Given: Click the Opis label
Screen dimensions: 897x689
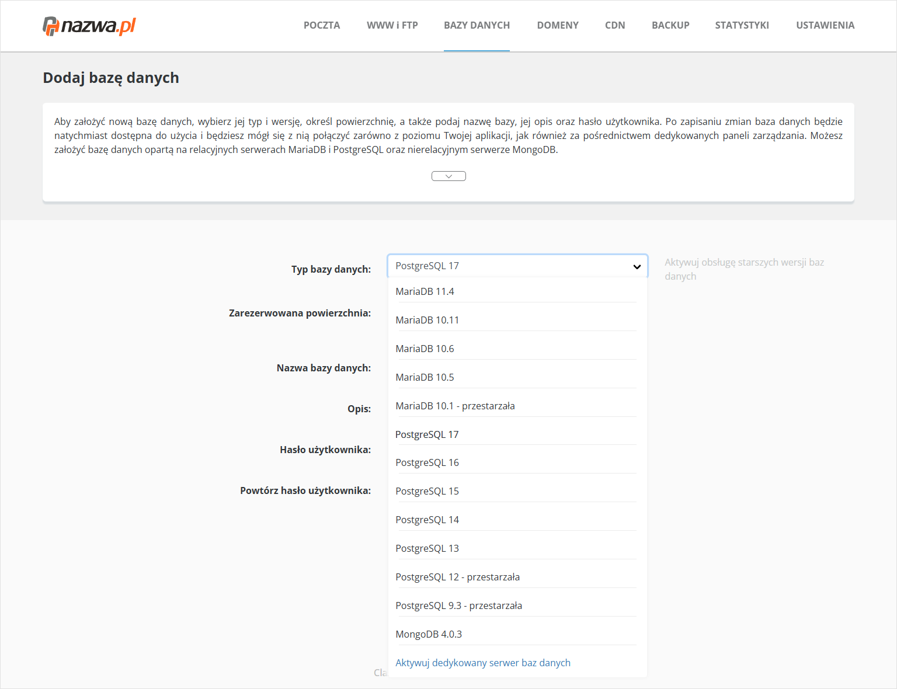Looking at the screenshot, I should (x=359, y=409).
